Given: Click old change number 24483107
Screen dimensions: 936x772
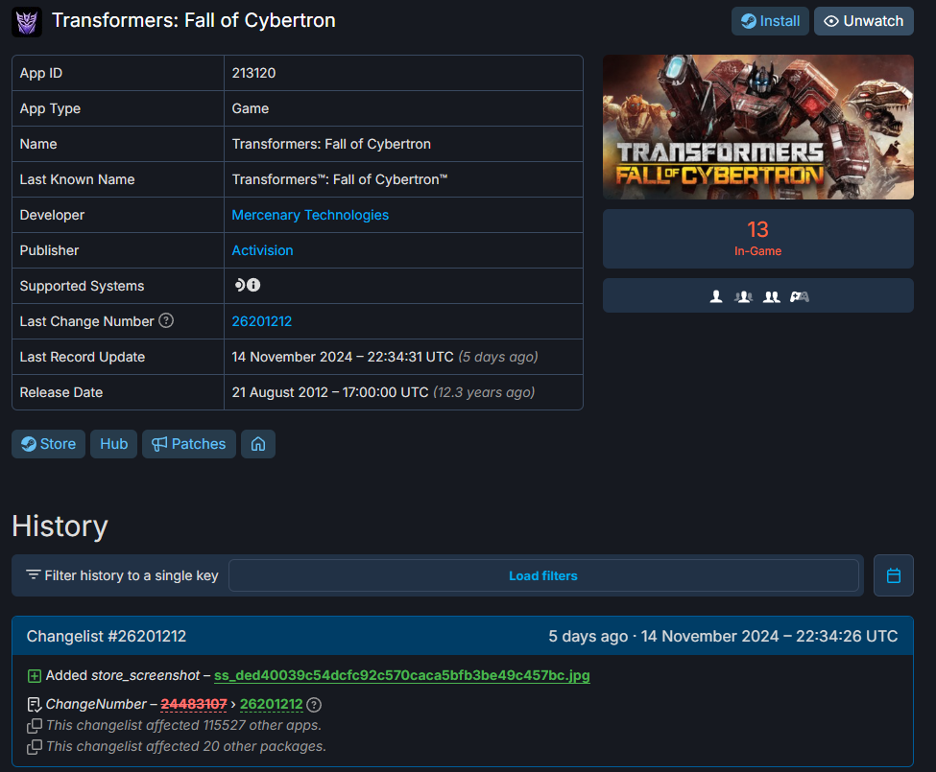Looking at the screenshot, I should pos(193,705).
